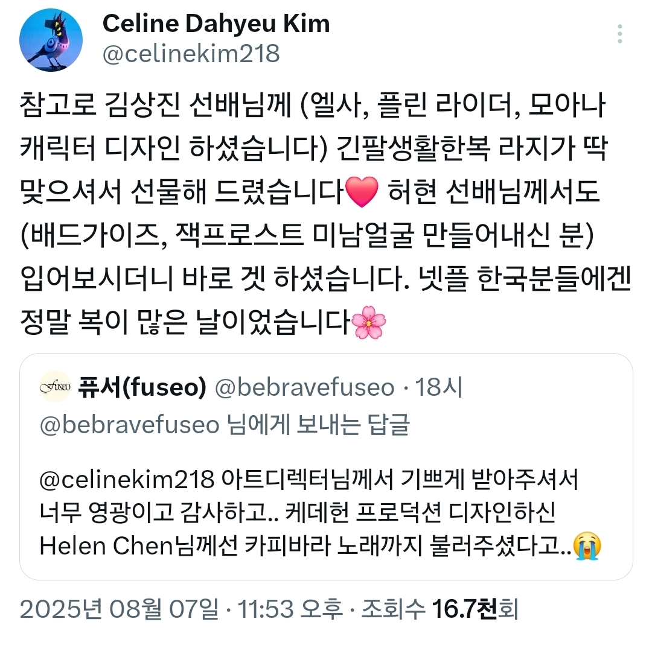
Task: Click the red heart emoji in the tweet
Action: click(362, 192)
